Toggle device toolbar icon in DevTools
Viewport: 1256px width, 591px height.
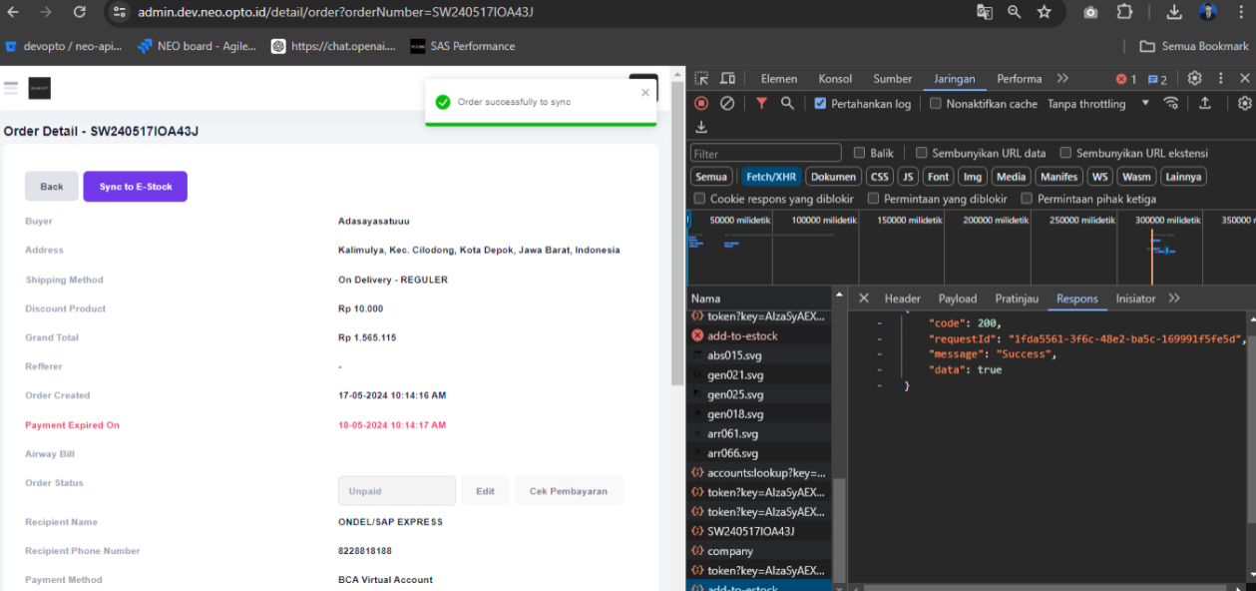727,79
